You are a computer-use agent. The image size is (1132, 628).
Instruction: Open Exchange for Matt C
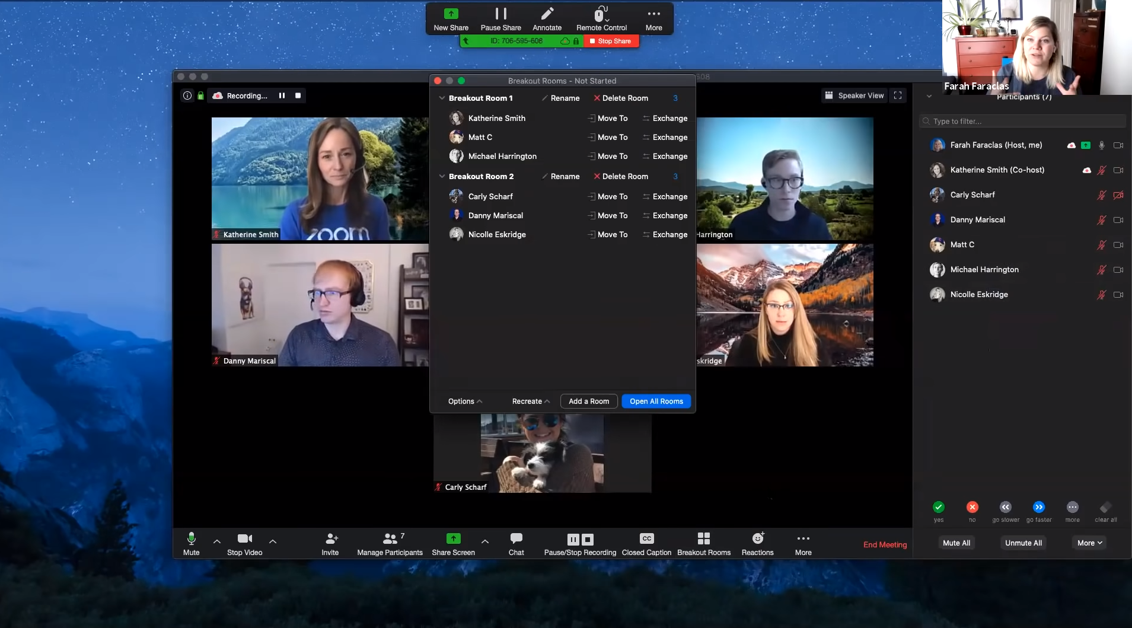[665, 137]
